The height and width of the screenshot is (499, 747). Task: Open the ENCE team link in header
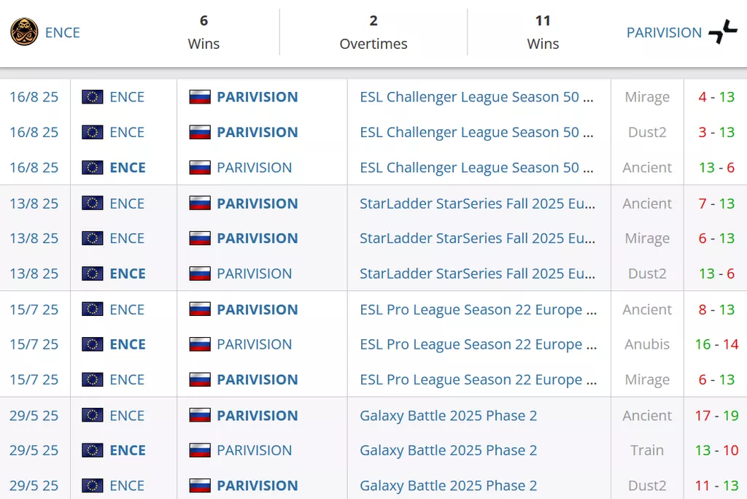(x=63, y=32)
